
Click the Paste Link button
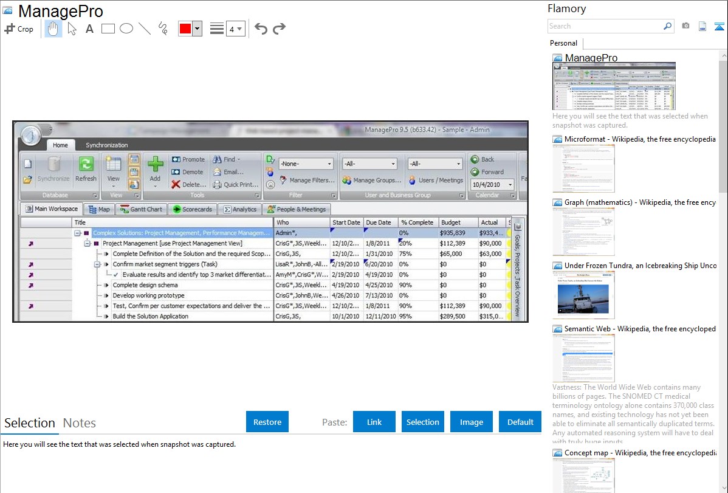[x=374, y=422]
